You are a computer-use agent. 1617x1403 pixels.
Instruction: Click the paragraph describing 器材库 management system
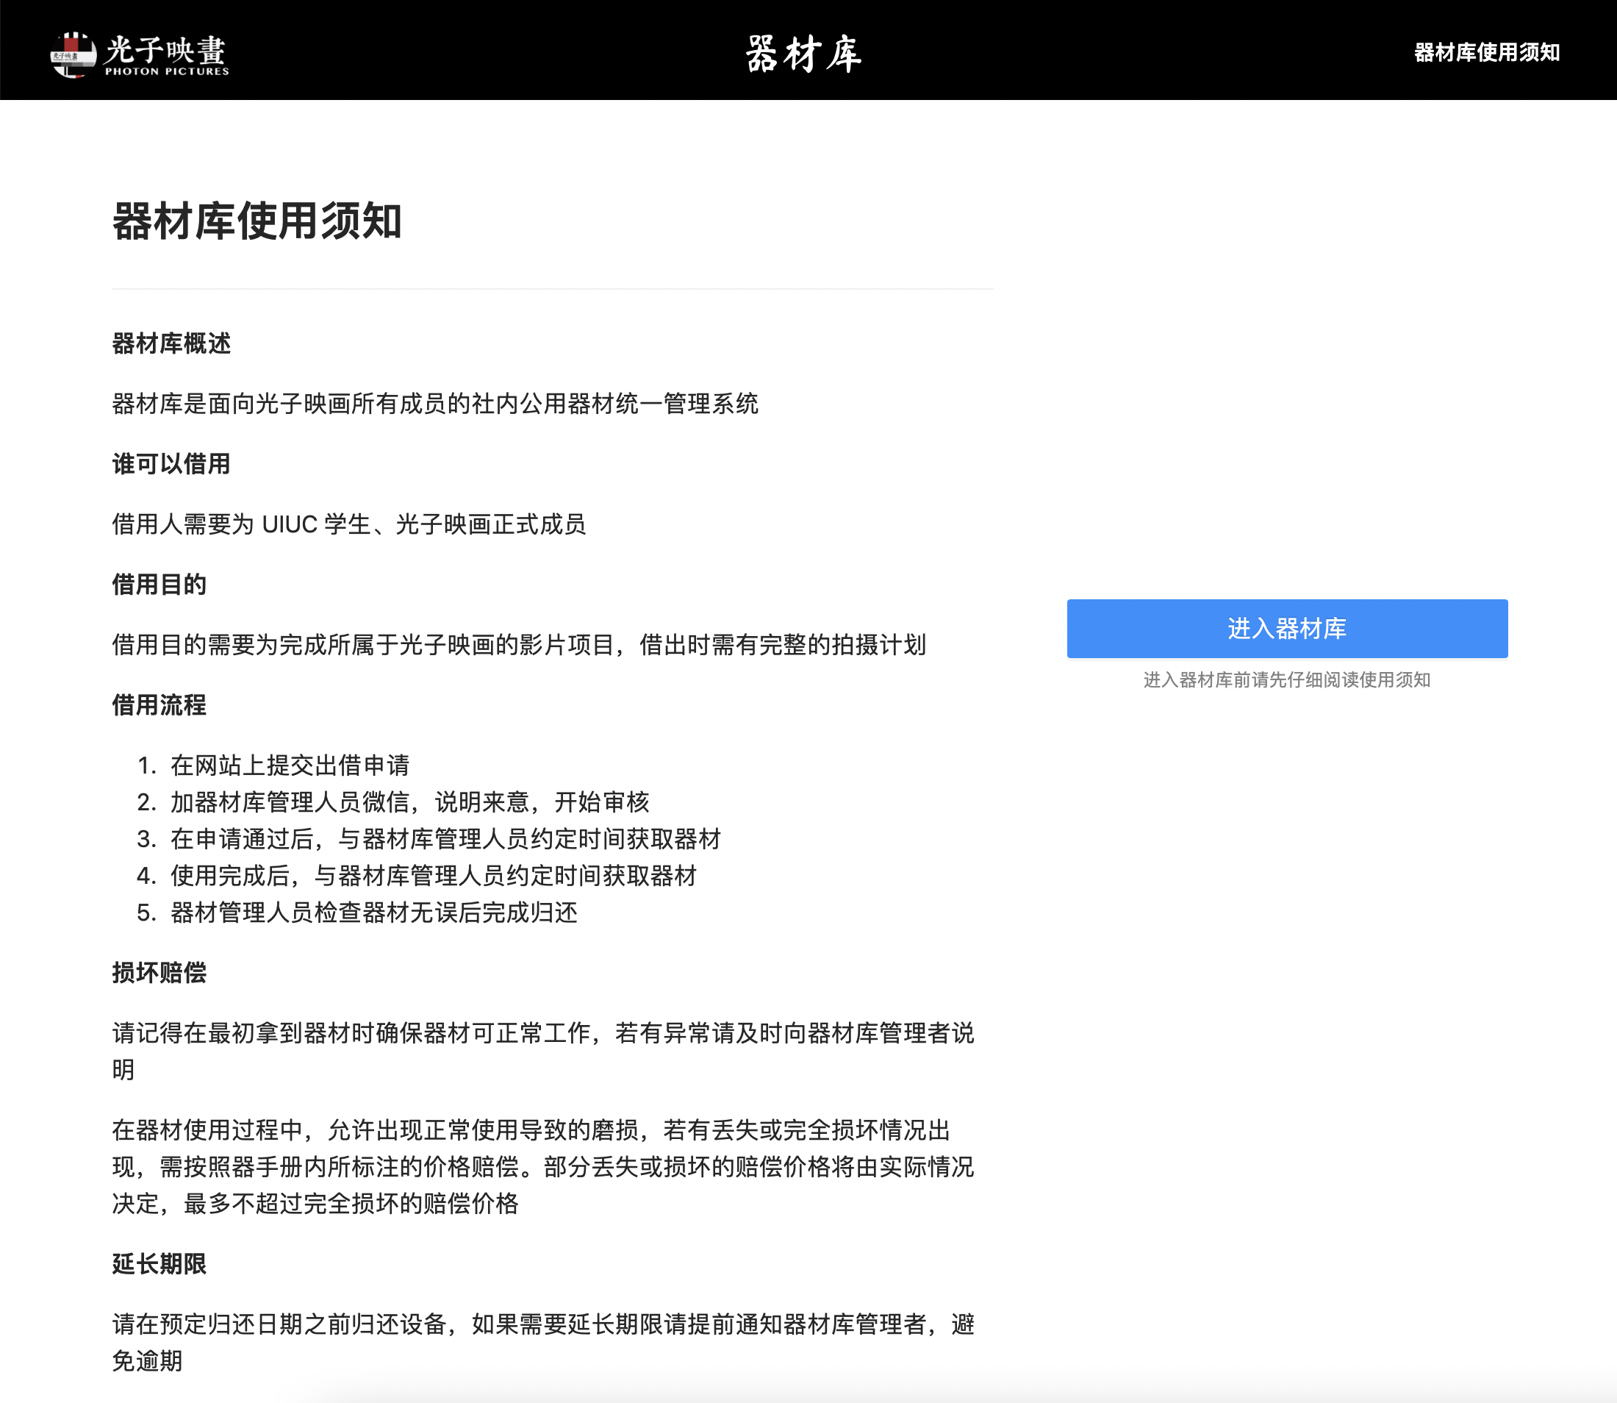pos(434,403)
